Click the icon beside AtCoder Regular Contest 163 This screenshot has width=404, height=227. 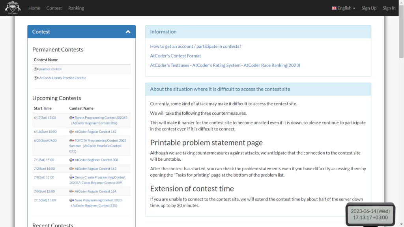click(72, 169)
